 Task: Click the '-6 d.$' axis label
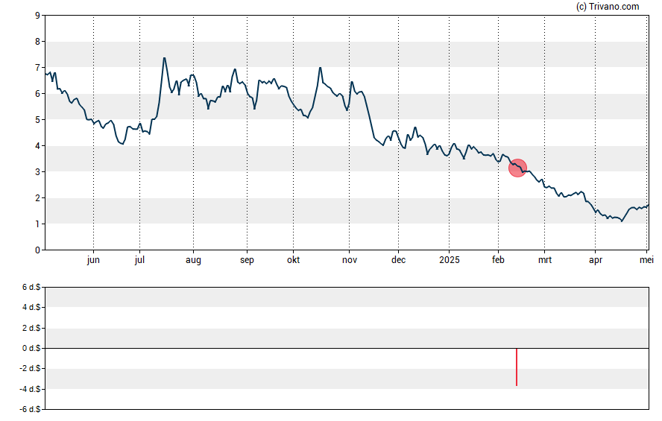pos(30,410)
